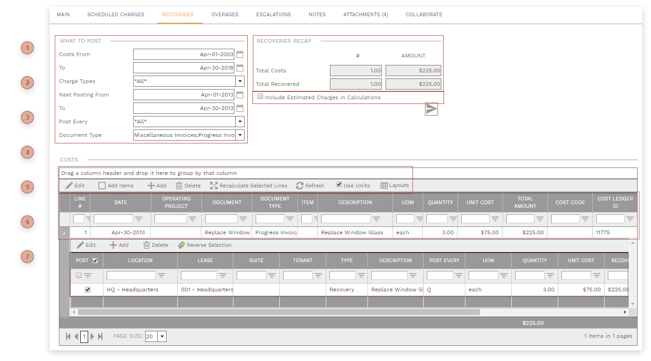Click the horizontal scrollbar of the sub-grid
Viewport: 651px width, 361px height.
click(x=278, y=312)
